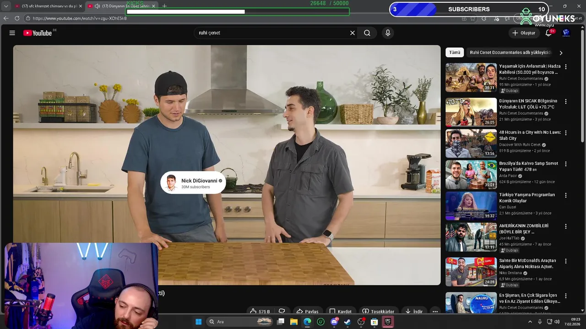Open more video actions ellipsis
Viewport: 586px width, 329px height.
pos(435,312)
